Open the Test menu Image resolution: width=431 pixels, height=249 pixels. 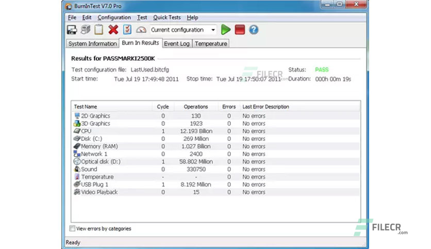[x=142, y=17]
